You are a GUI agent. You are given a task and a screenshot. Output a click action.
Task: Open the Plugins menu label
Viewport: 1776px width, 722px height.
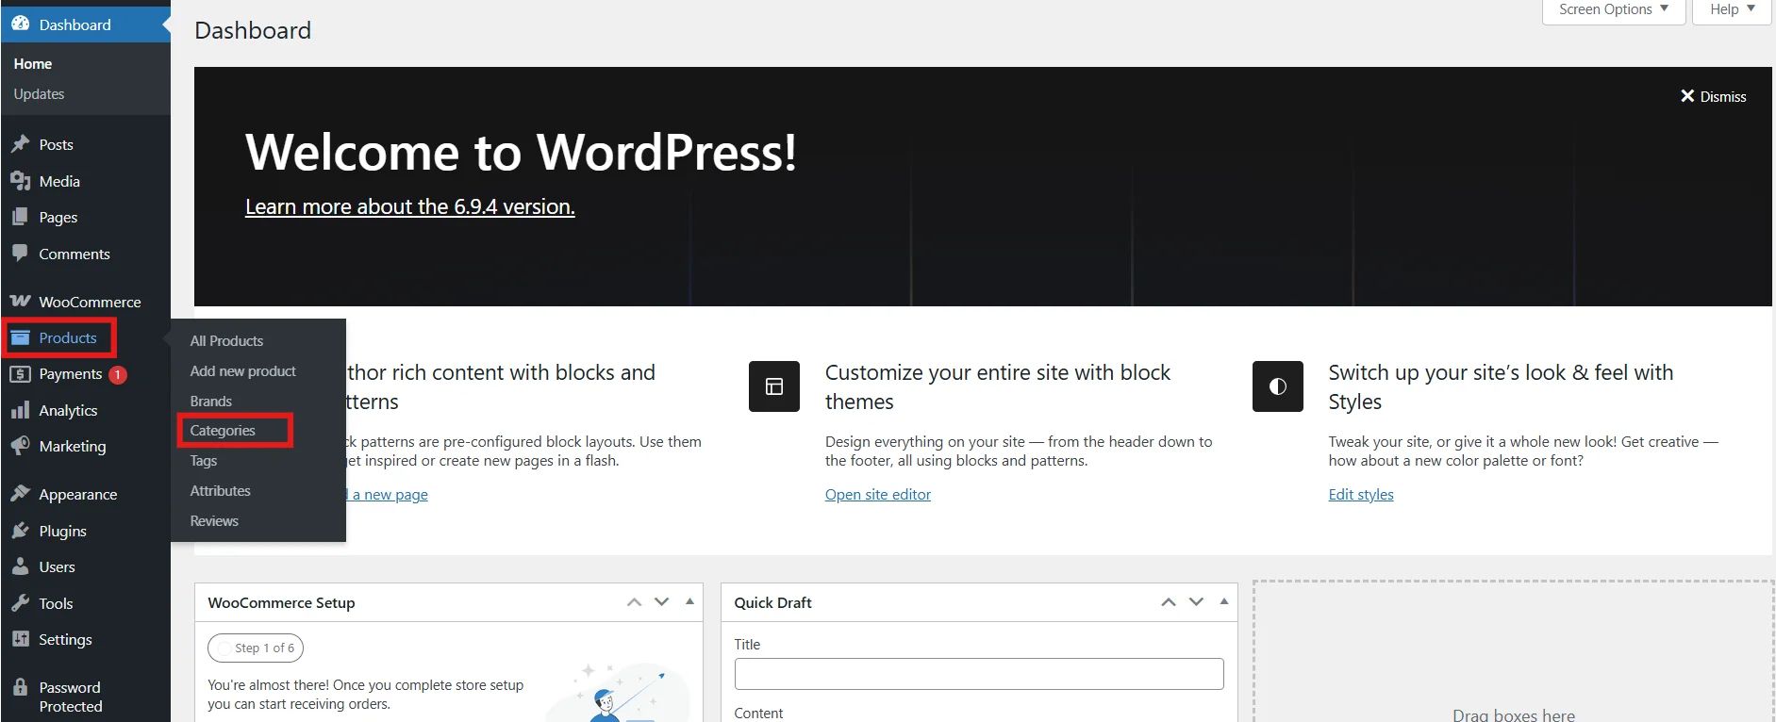tap(62, 532)
